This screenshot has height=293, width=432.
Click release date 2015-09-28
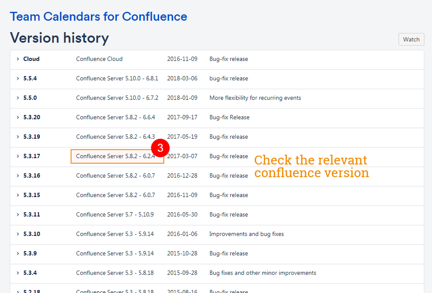coord(182,273)
